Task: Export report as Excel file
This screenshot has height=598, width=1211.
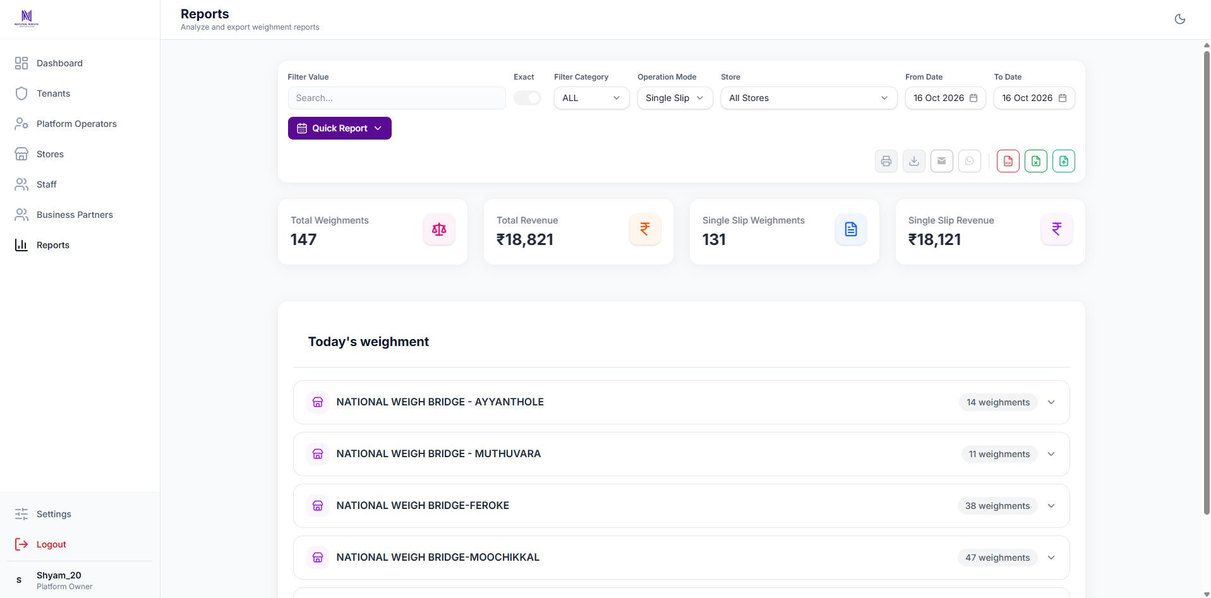Action: click(1036, 161)
